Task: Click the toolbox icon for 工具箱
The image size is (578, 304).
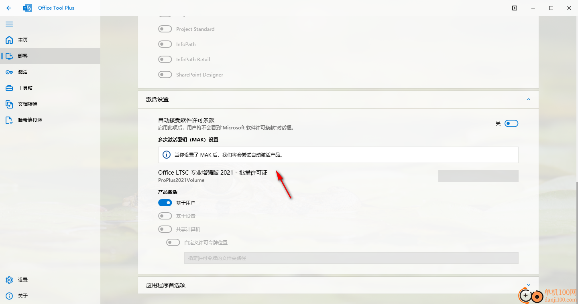Action: click(x=9, y=88)
